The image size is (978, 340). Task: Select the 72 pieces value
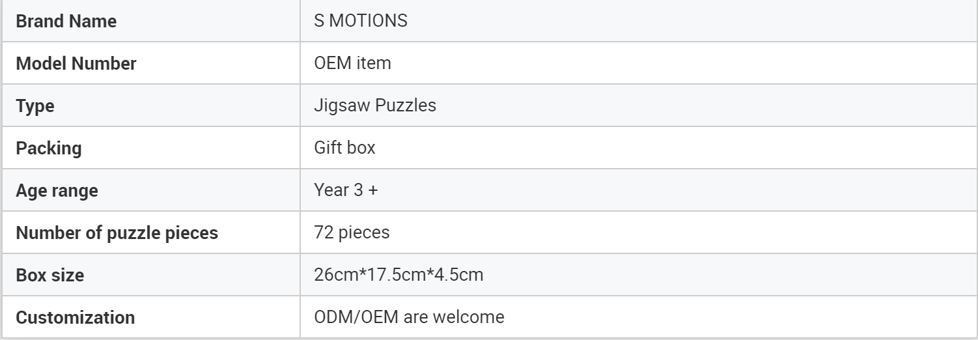tap(352, 233)
